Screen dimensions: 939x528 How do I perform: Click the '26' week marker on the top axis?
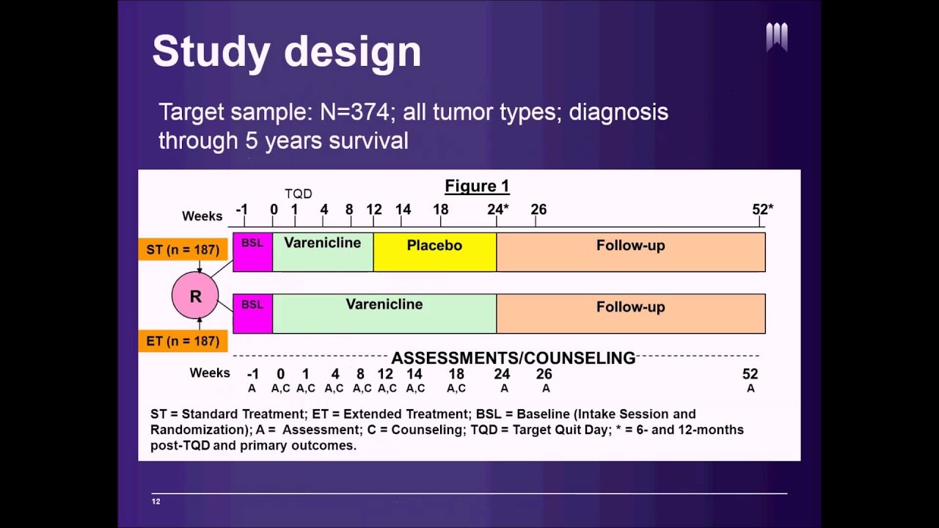pyautogui.click(x=538, y=210)
